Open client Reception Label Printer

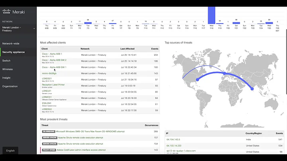pyautogui.click(x=53, y=85)
